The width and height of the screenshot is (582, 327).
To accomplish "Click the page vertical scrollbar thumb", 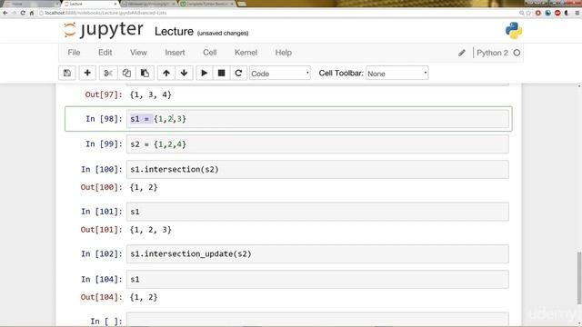I will pyautogui.click(x=579, y=277).
